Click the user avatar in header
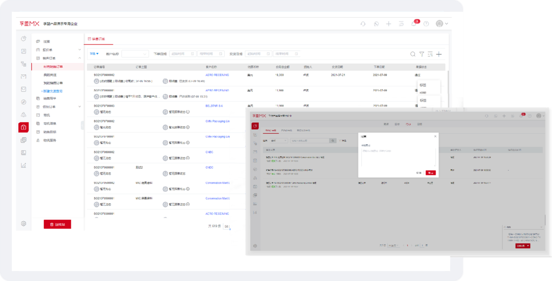This screenshot has width=552, height=281. pos(439,24)
